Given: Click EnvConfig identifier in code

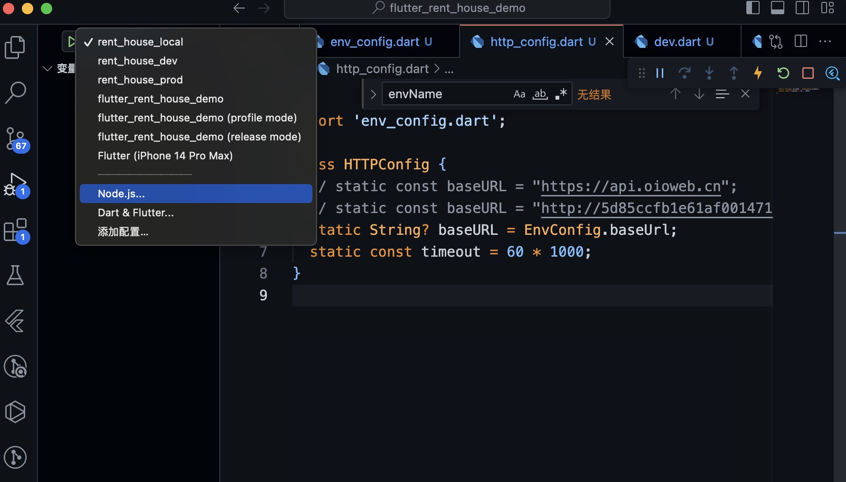Looking at the screenshot, I should pos(563,230).
